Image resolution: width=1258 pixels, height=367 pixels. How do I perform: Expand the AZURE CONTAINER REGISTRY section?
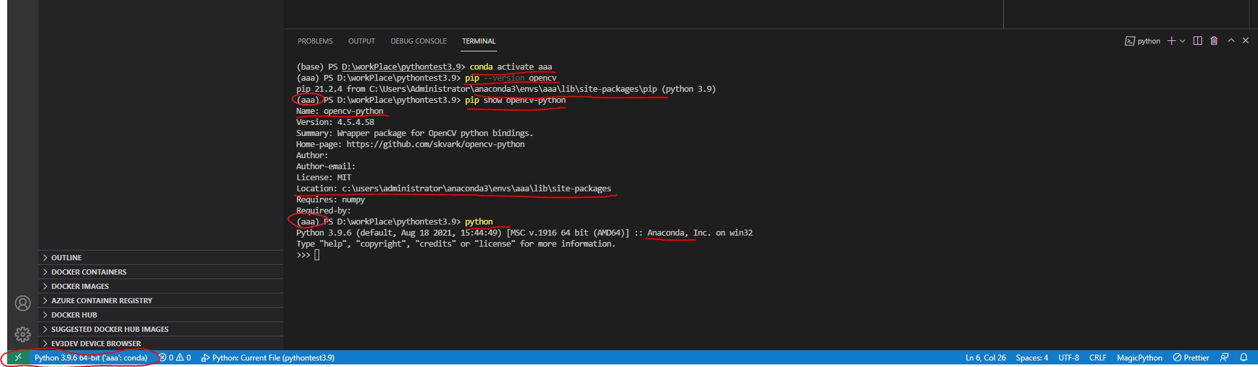[x=161, y=301]
